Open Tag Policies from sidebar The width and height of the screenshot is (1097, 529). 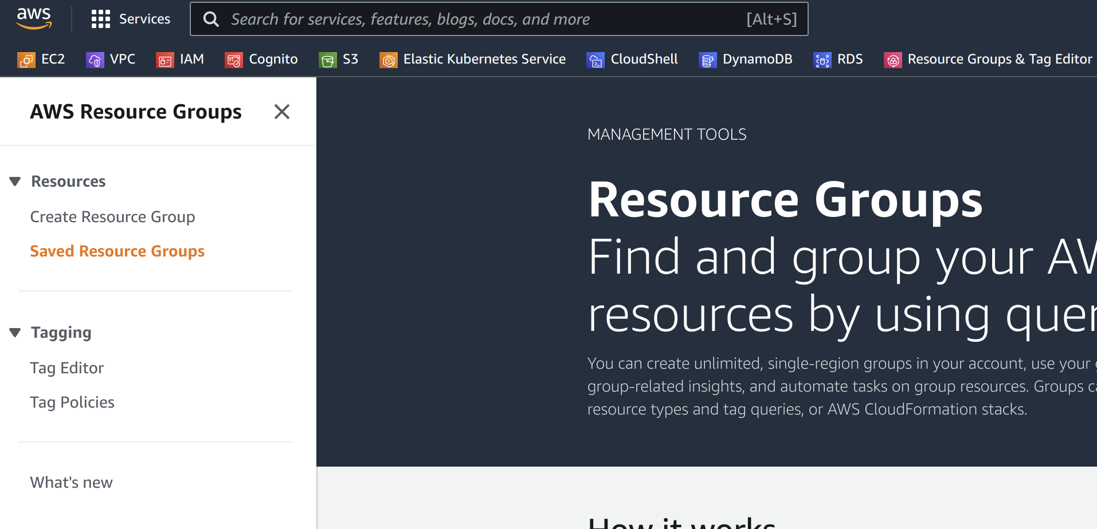(x=72, y=402)
